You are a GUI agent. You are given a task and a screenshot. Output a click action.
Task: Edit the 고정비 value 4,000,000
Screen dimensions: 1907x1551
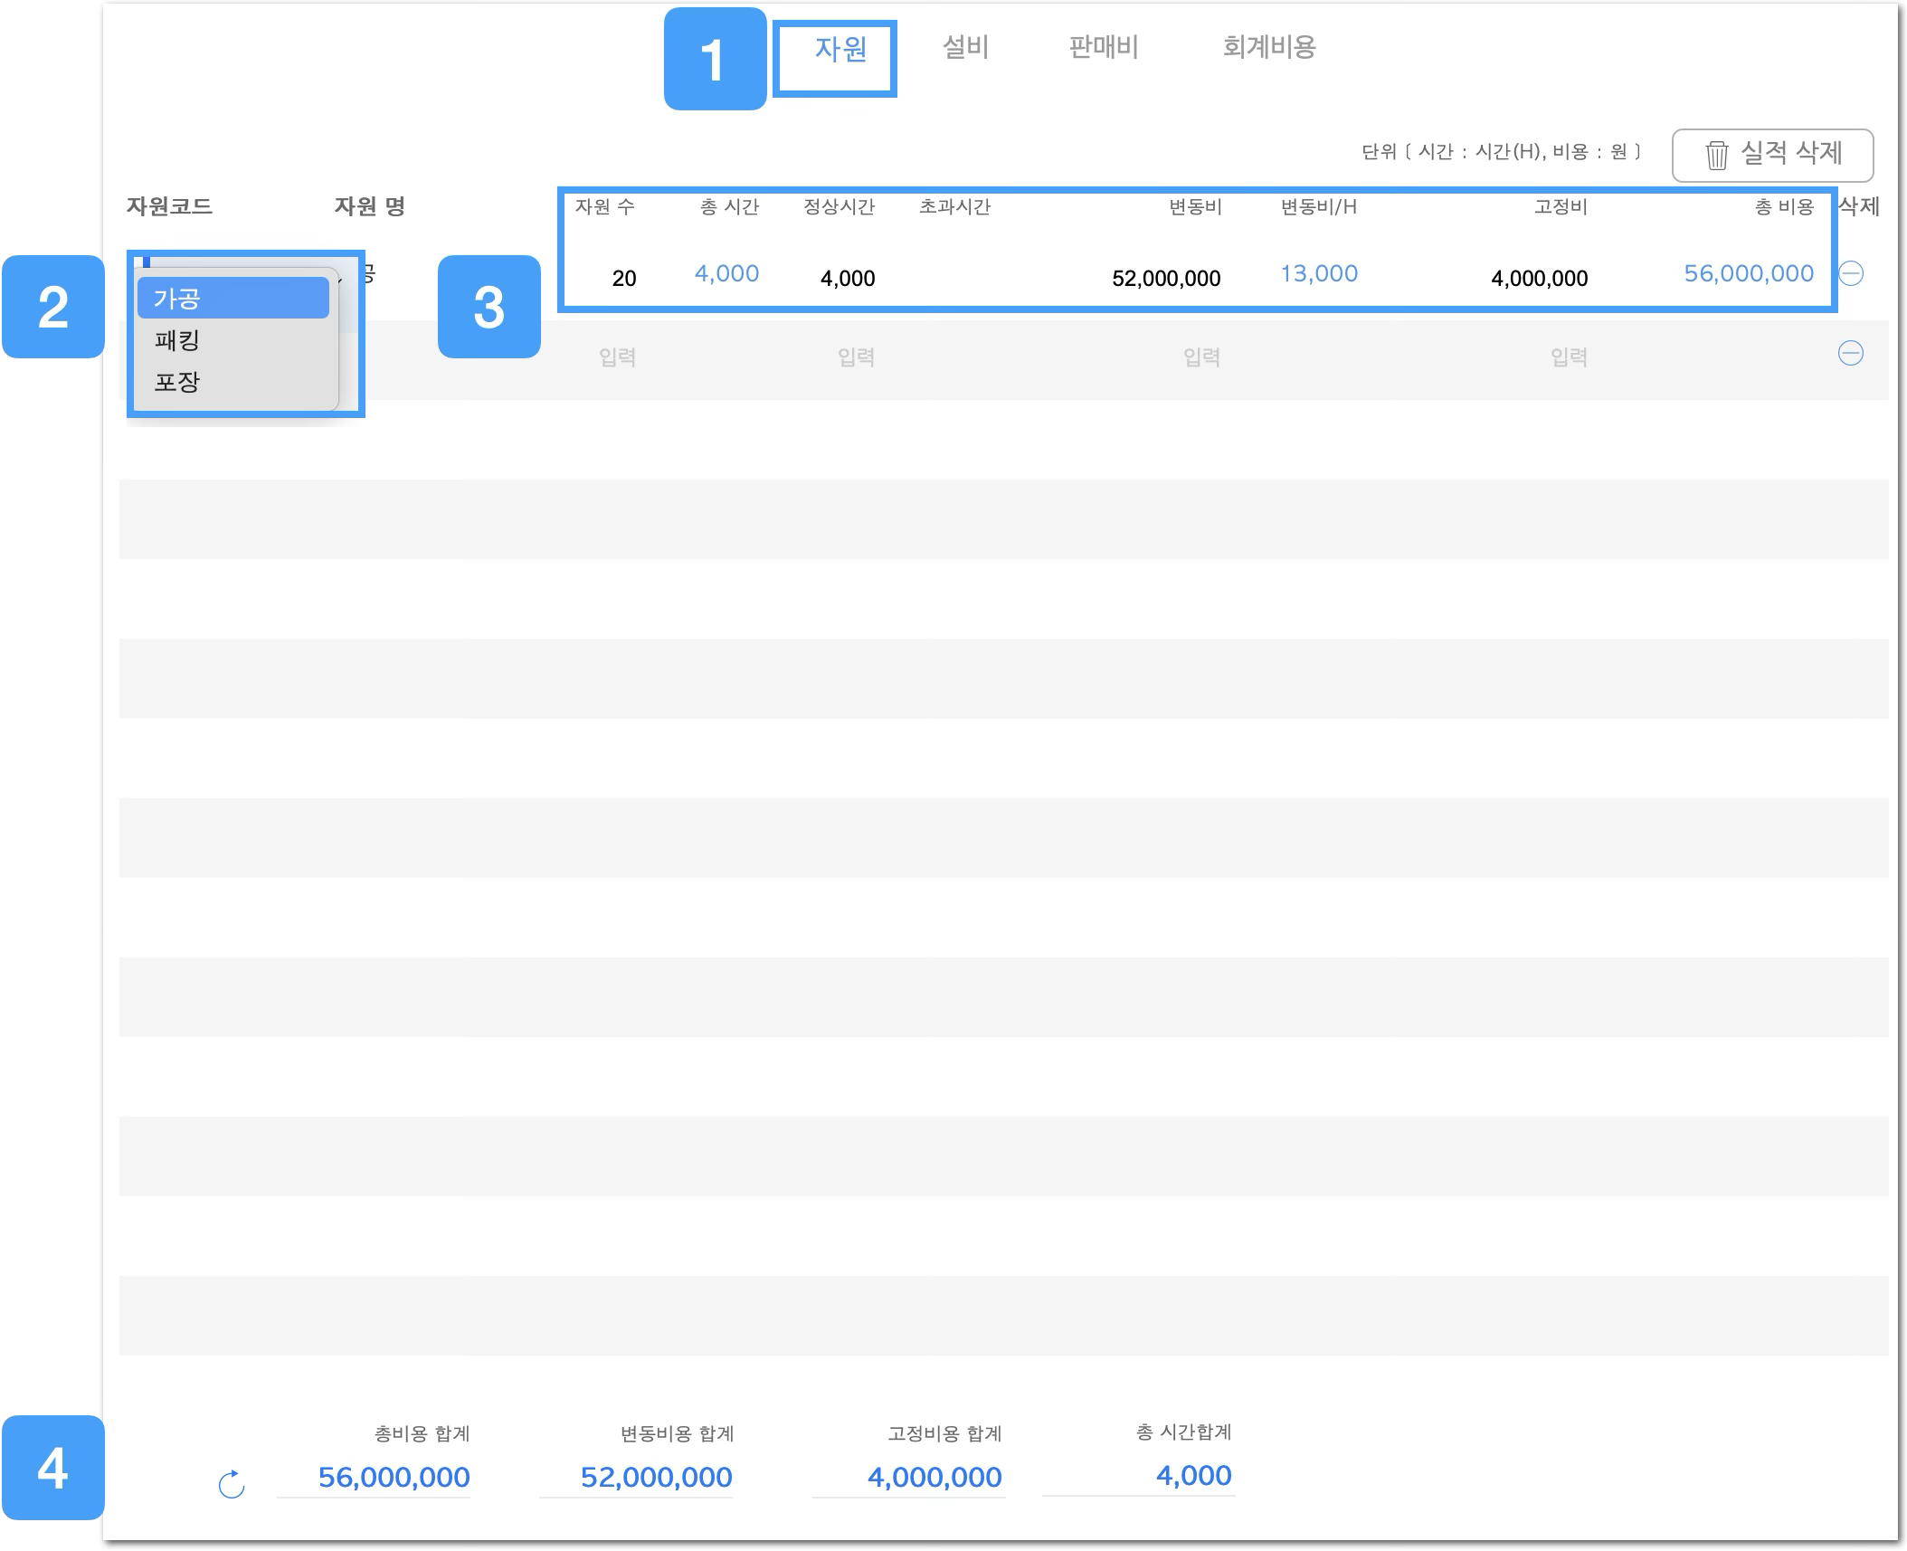click(1539, 279)
